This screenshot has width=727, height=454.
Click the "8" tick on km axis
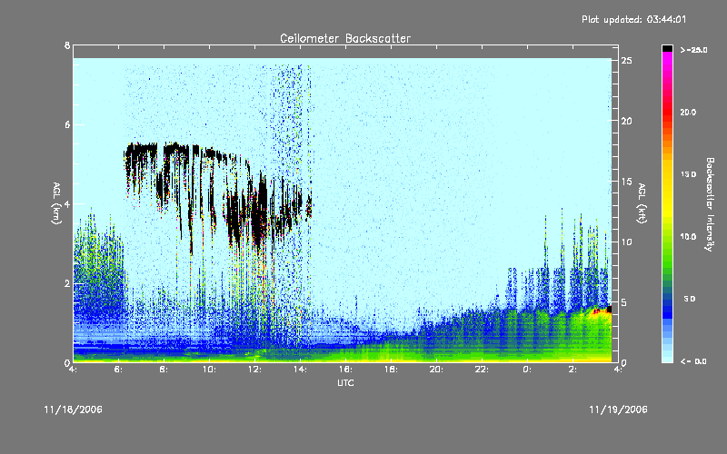(x=67, y=45)
